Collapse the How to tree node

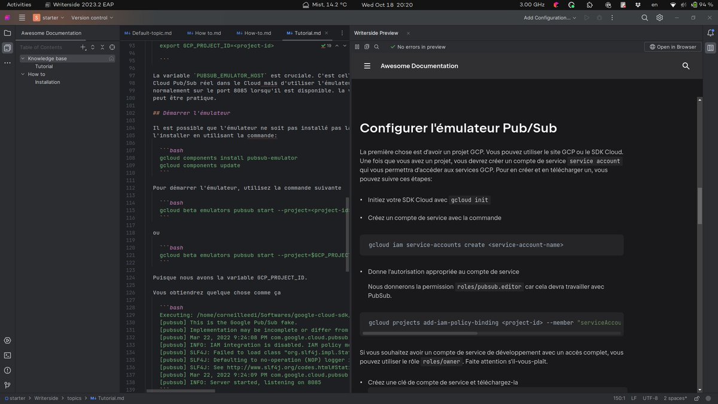coord(23,74)
